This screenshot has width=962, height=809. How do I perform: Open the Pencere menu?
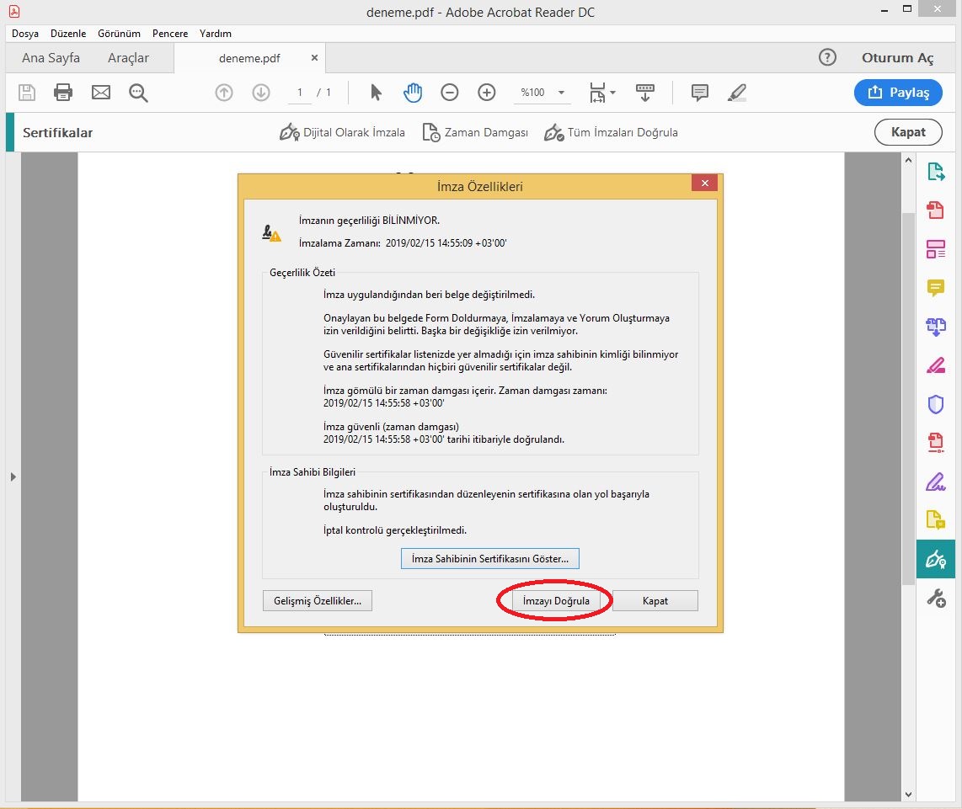pyautogui.click(x=170, y=34)
